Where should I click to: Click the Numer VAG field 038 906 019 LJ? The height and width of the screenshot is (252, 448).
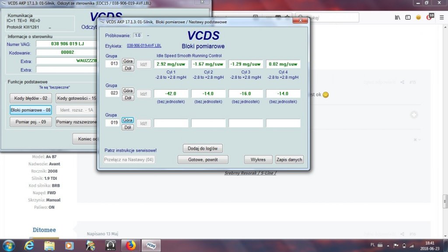[x=67, y=44]
